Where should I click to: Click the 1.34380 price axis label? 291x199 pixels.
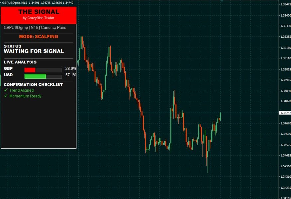[x=286, y=166]
